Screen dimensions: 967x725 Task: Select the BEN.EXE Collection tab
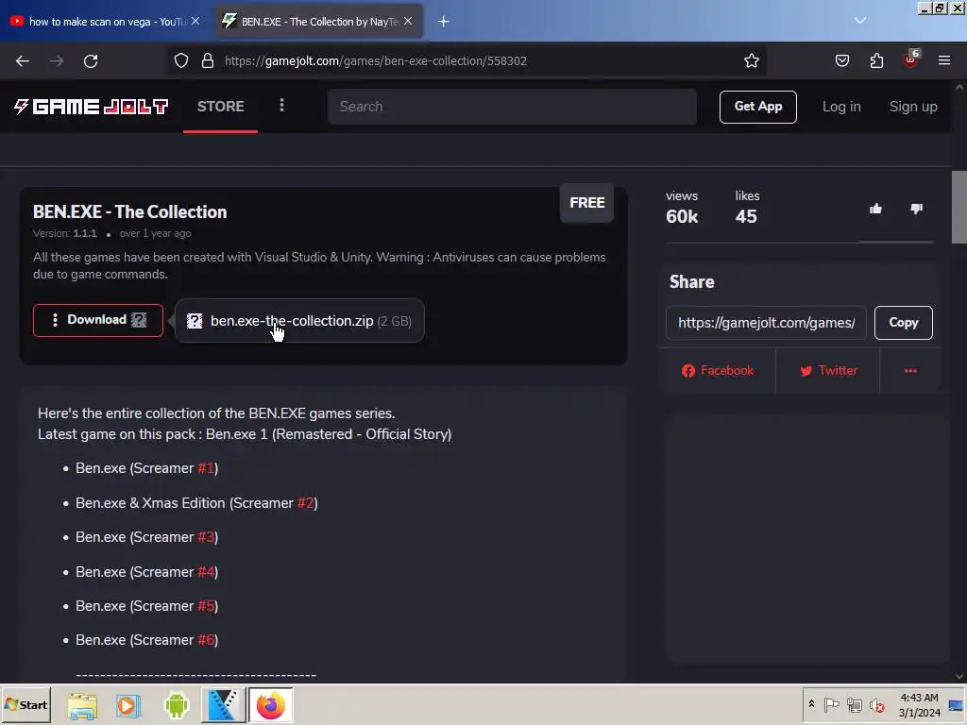click(318, 22)
